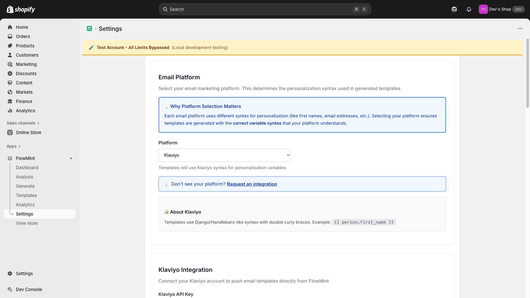Screen dimensions: 530x298
Task: Click the Discounts badge icon
Action: tap(10, 74)
